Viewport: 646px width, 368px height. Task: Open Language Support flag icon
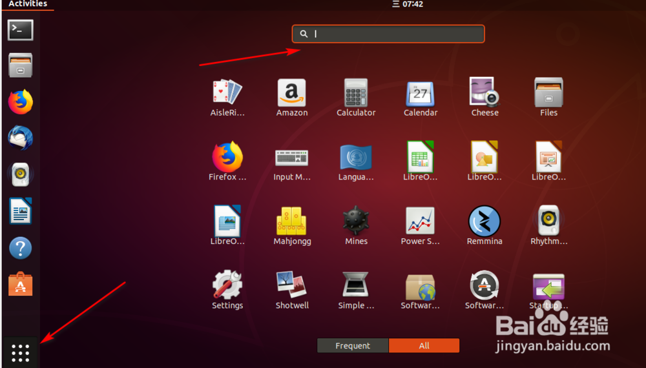(356, 162)
